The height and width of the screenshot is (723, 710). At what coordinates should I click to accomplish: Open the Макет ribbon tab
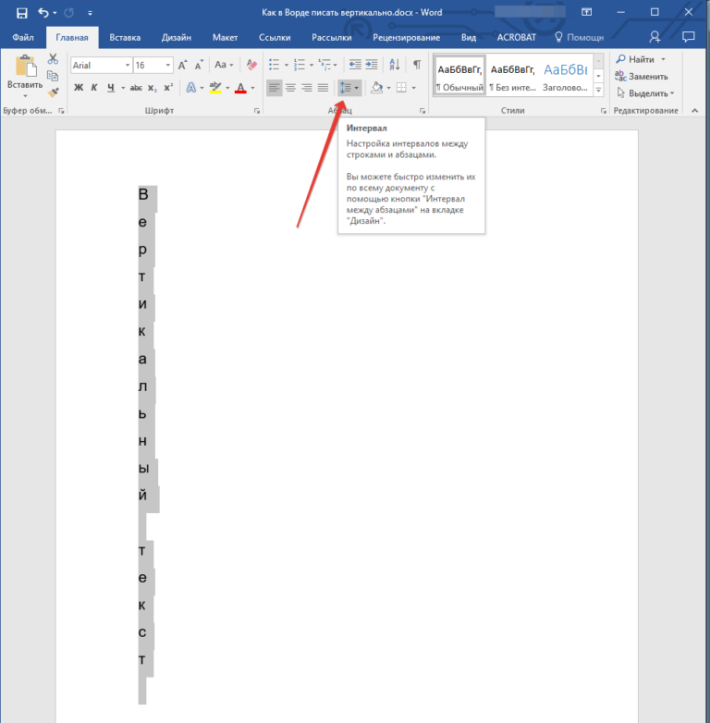[x=225, y=38]
